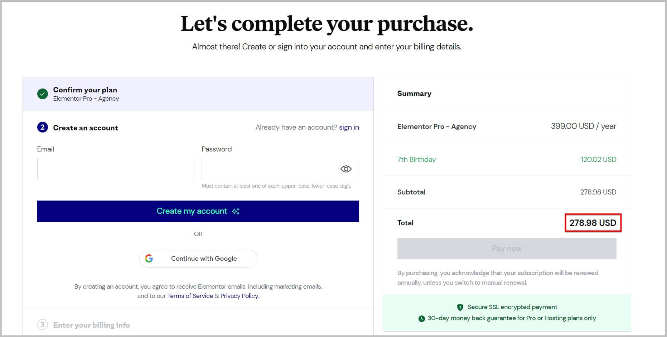Click the 30-day money back guarantee text
The width and height of the screenshot is (667, 337).
pos(512,318)
